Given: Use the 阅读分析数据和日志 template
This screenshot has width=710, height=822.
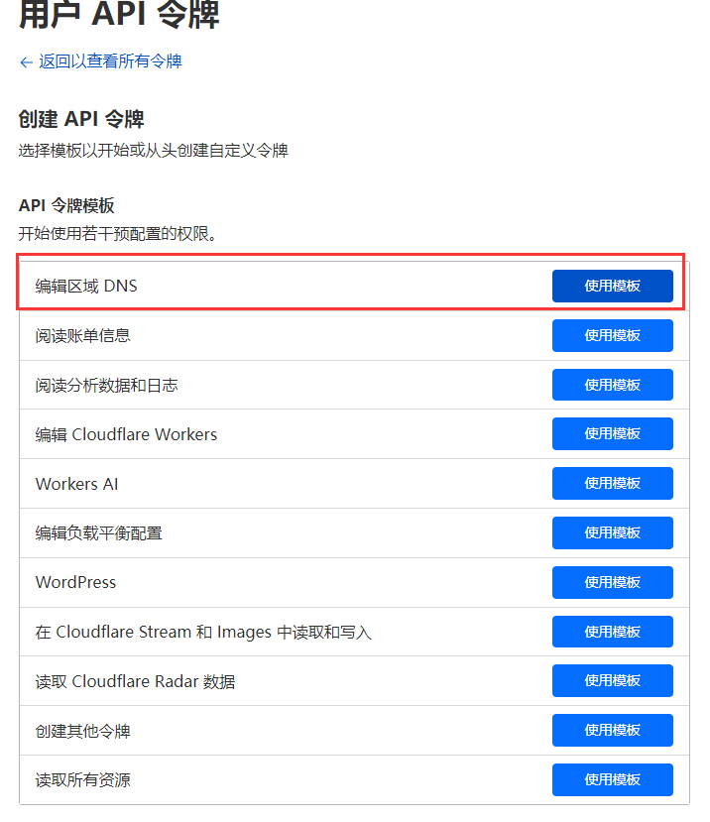Looking at the screenshot, I should [x=612, y=385].
